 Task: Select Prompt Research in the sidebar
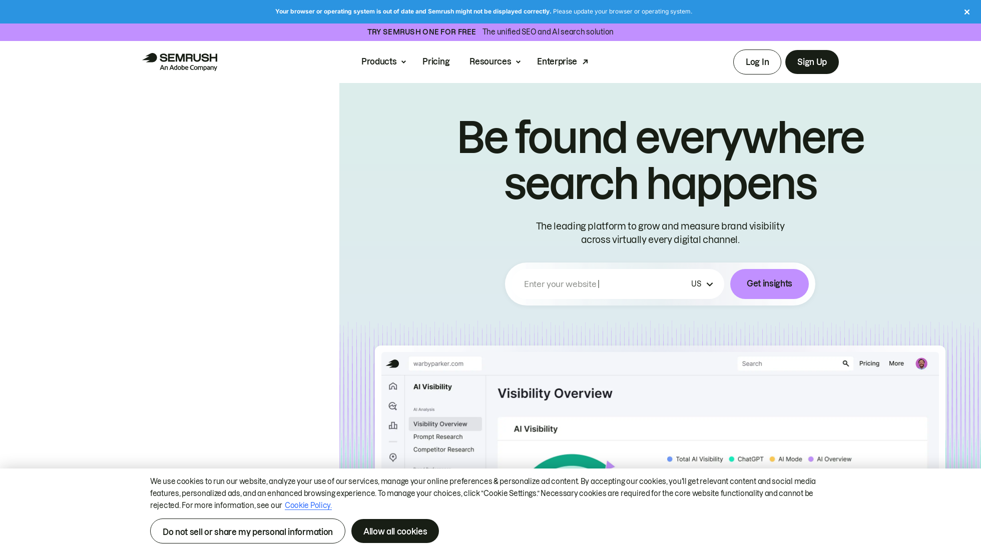tap(438, 437)
